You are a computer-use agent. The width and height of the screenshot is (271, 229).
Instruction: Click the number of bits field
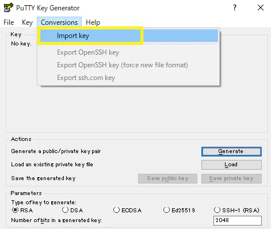coord(238,220)
